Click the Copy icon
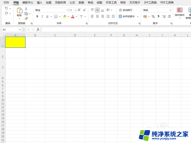191x143 pixels. pyautogui.click(x=26, y=13)
